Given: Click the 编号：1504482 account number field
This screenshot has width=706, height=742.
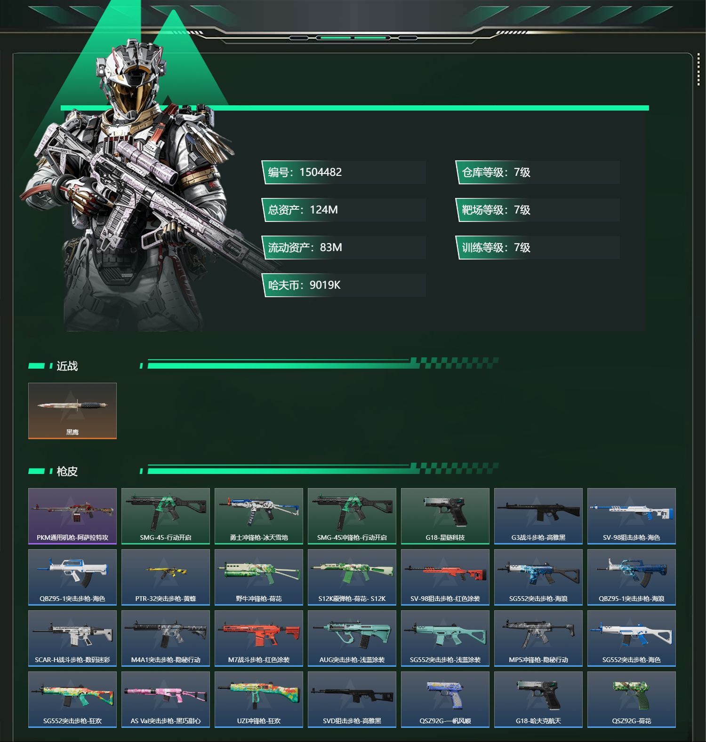Looking at the screenshot, I should coord(344,172).
